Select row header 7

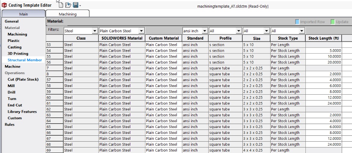(55, 68)
